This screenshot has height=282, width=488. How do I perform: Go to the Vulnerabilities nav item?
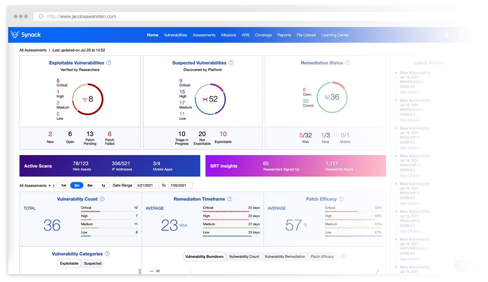click(176, 35)
